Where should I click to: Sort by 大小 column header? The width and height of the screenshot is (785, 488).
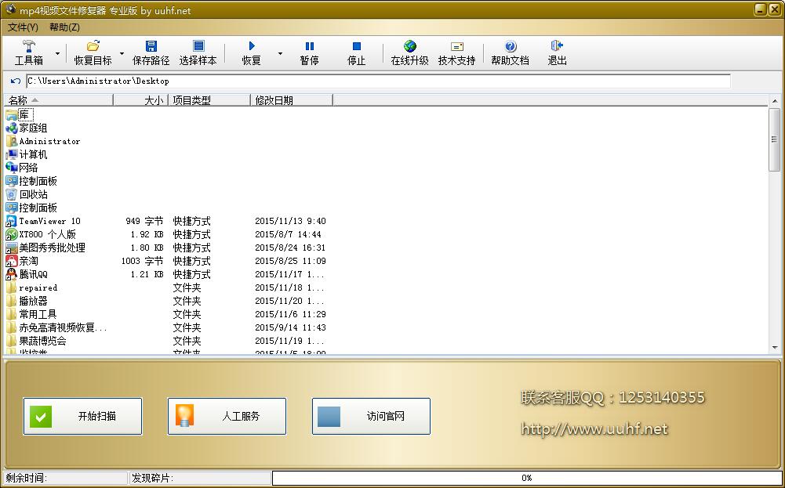tap(140, 100)
